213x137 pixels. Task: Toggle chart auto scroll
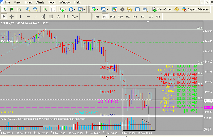pos(45,9)
